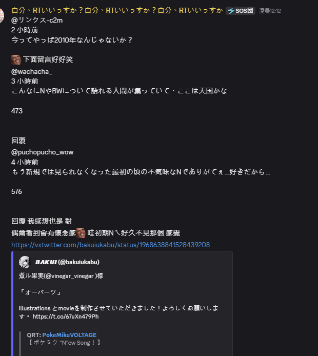Screen dimensions: 318x356
Task: Click the 473 like count text
Action: 17,111
